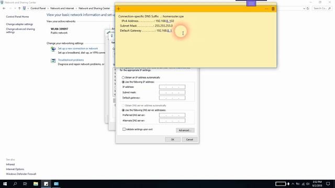Go up one level with the up arrow
Image resolution: width=335 pixels, height=188 pixels.
(19, 8)
